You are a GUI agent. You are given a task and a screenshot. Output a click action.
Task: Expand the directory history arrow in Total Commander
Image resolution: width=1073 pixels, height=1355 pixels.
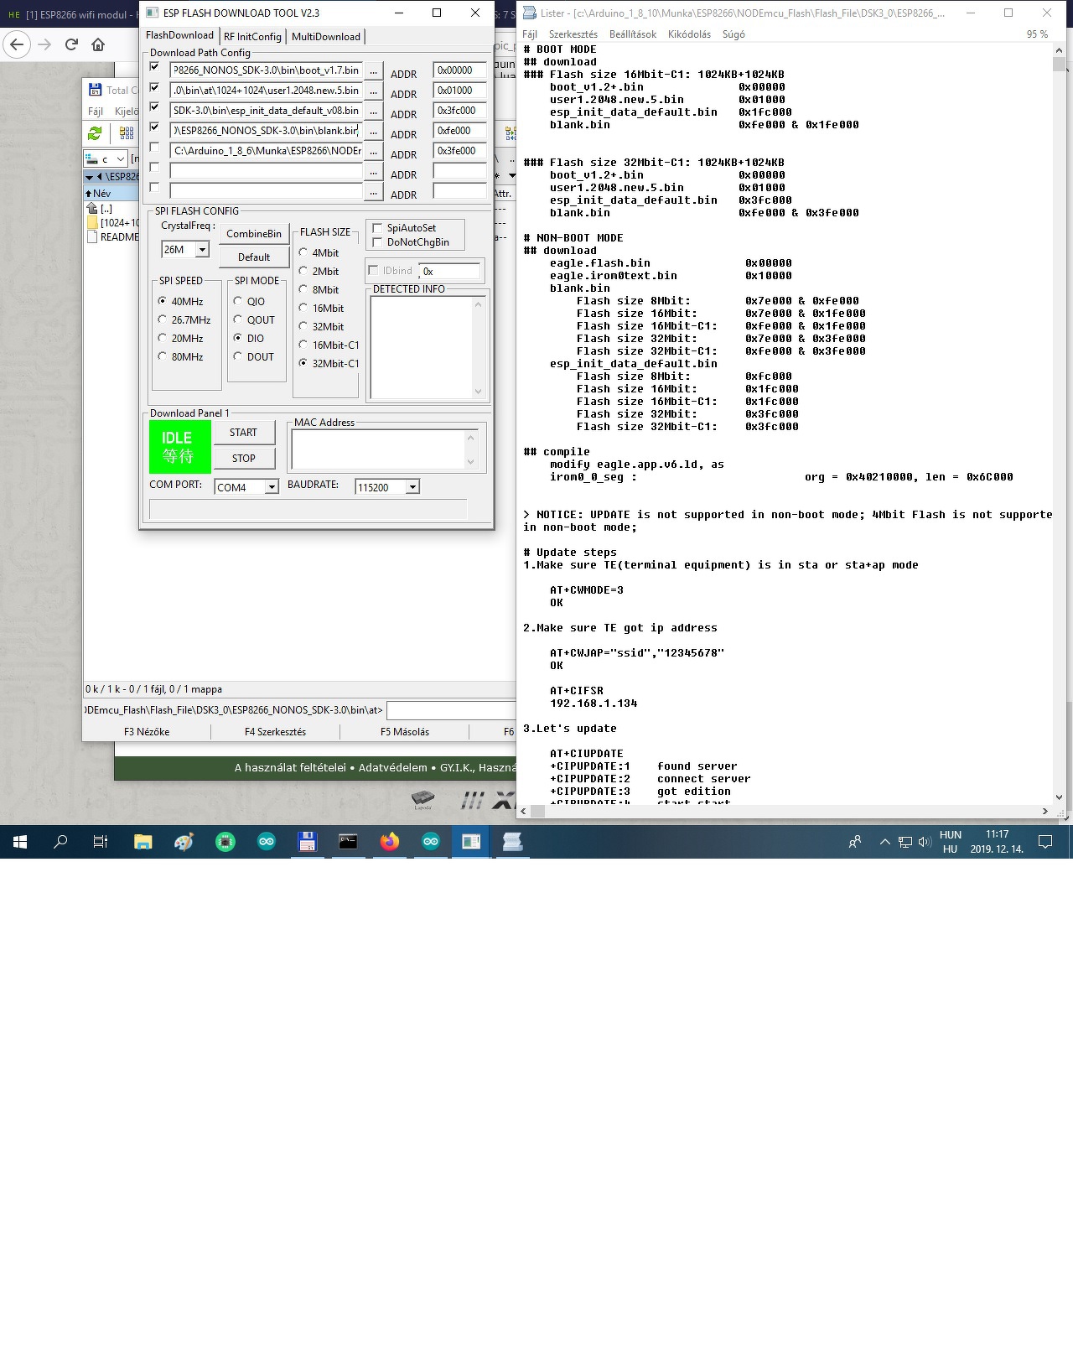point(90,177)
